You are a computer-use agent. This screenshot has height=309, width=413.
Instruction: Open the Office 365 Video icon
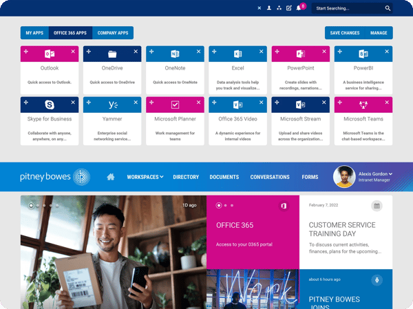(238, 105)
